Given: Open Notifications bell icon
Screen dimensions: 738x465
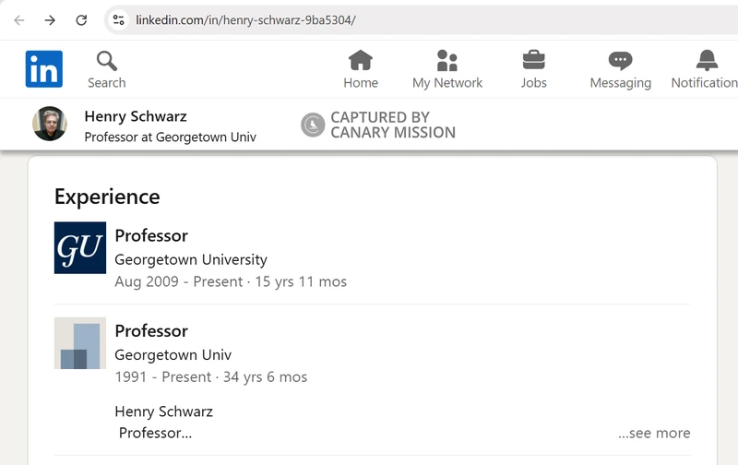Looking at the screenshot, I should click(707, 60).
